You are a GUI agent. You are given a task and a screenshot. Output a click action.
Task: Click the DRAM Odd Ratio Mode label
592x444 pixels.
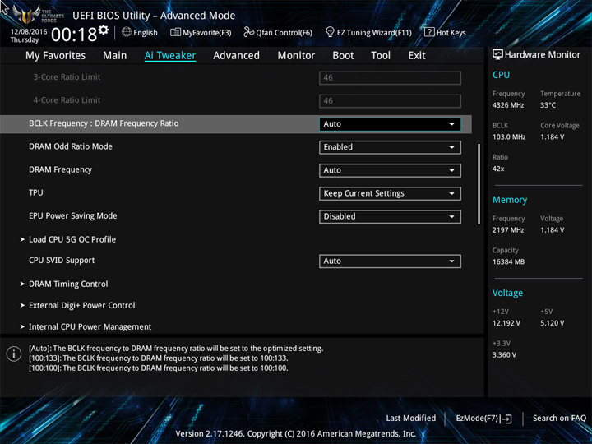pyautogui.click(x=71, y=146)
